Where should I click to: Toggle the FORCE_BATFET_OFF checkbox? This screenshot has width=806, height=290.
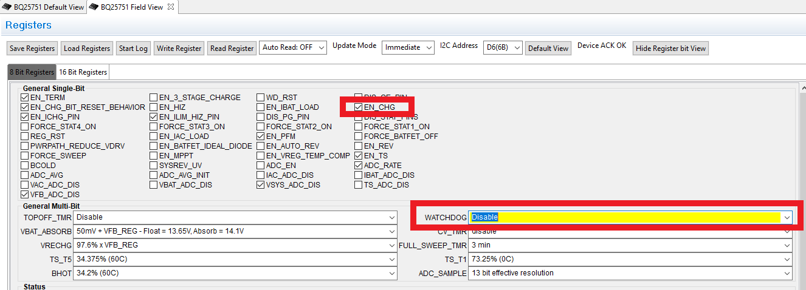click(359, 137)
